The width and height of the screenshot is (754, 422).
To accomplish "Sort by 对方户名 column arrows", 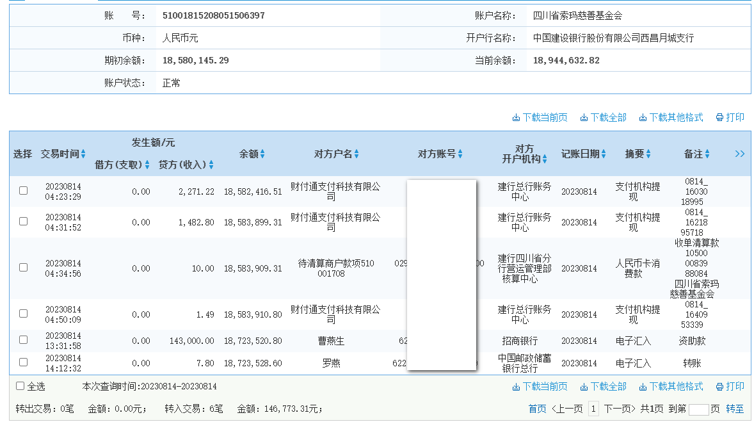I will pos(357,154).
